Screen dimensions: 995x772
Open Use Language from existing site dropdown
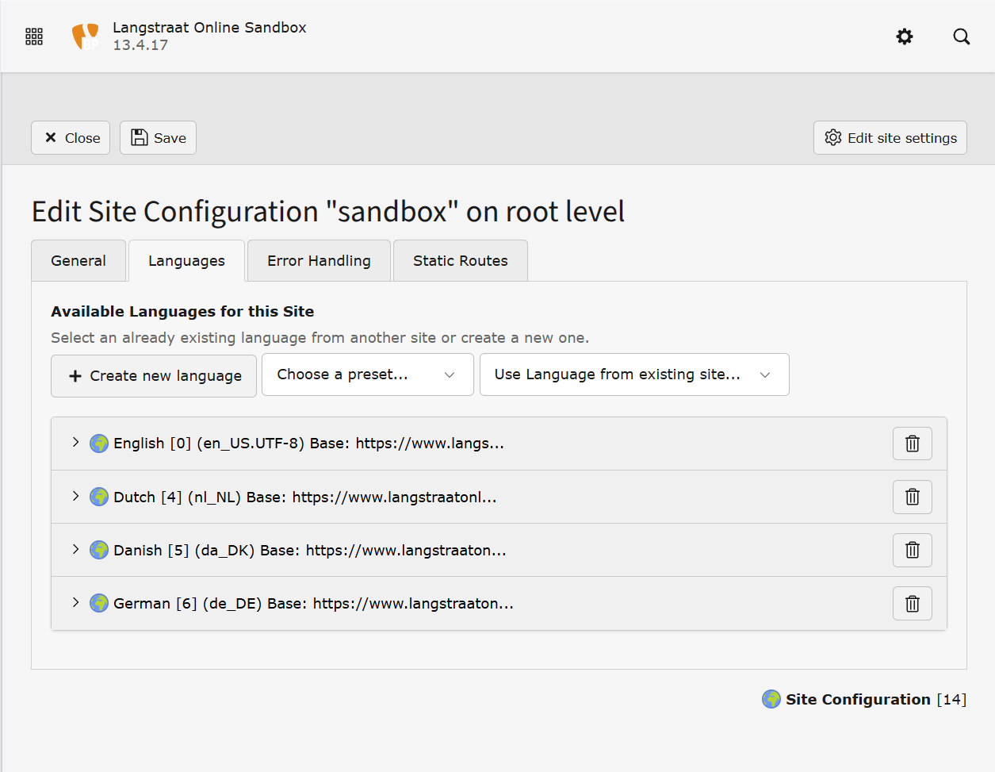(633, 374)
